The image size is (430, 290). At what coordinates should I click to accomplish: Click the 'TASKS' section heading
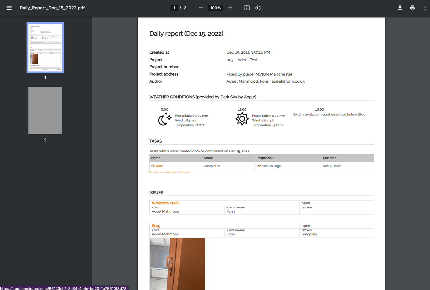156,141
